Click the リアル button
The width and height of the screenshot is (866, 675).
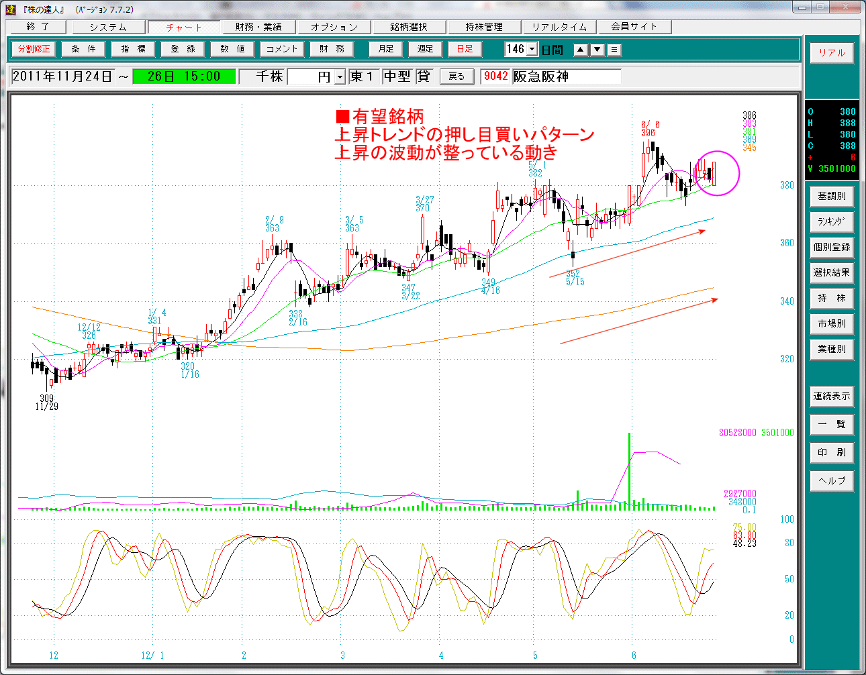point(832,53)
